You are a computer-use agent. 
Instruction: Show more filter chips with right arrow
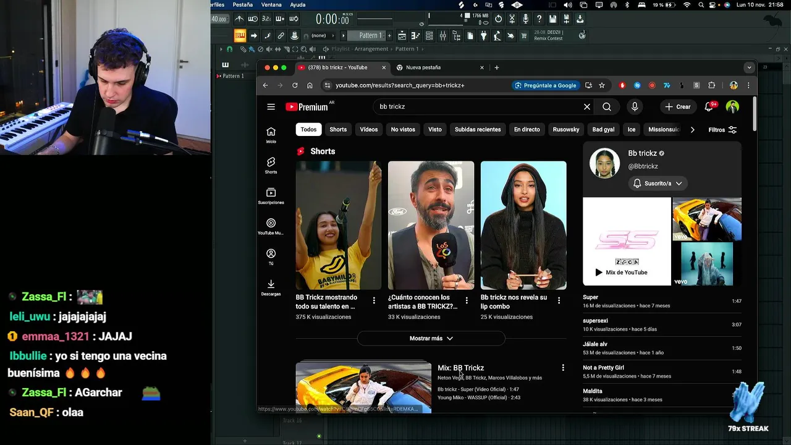click(692, 130)
